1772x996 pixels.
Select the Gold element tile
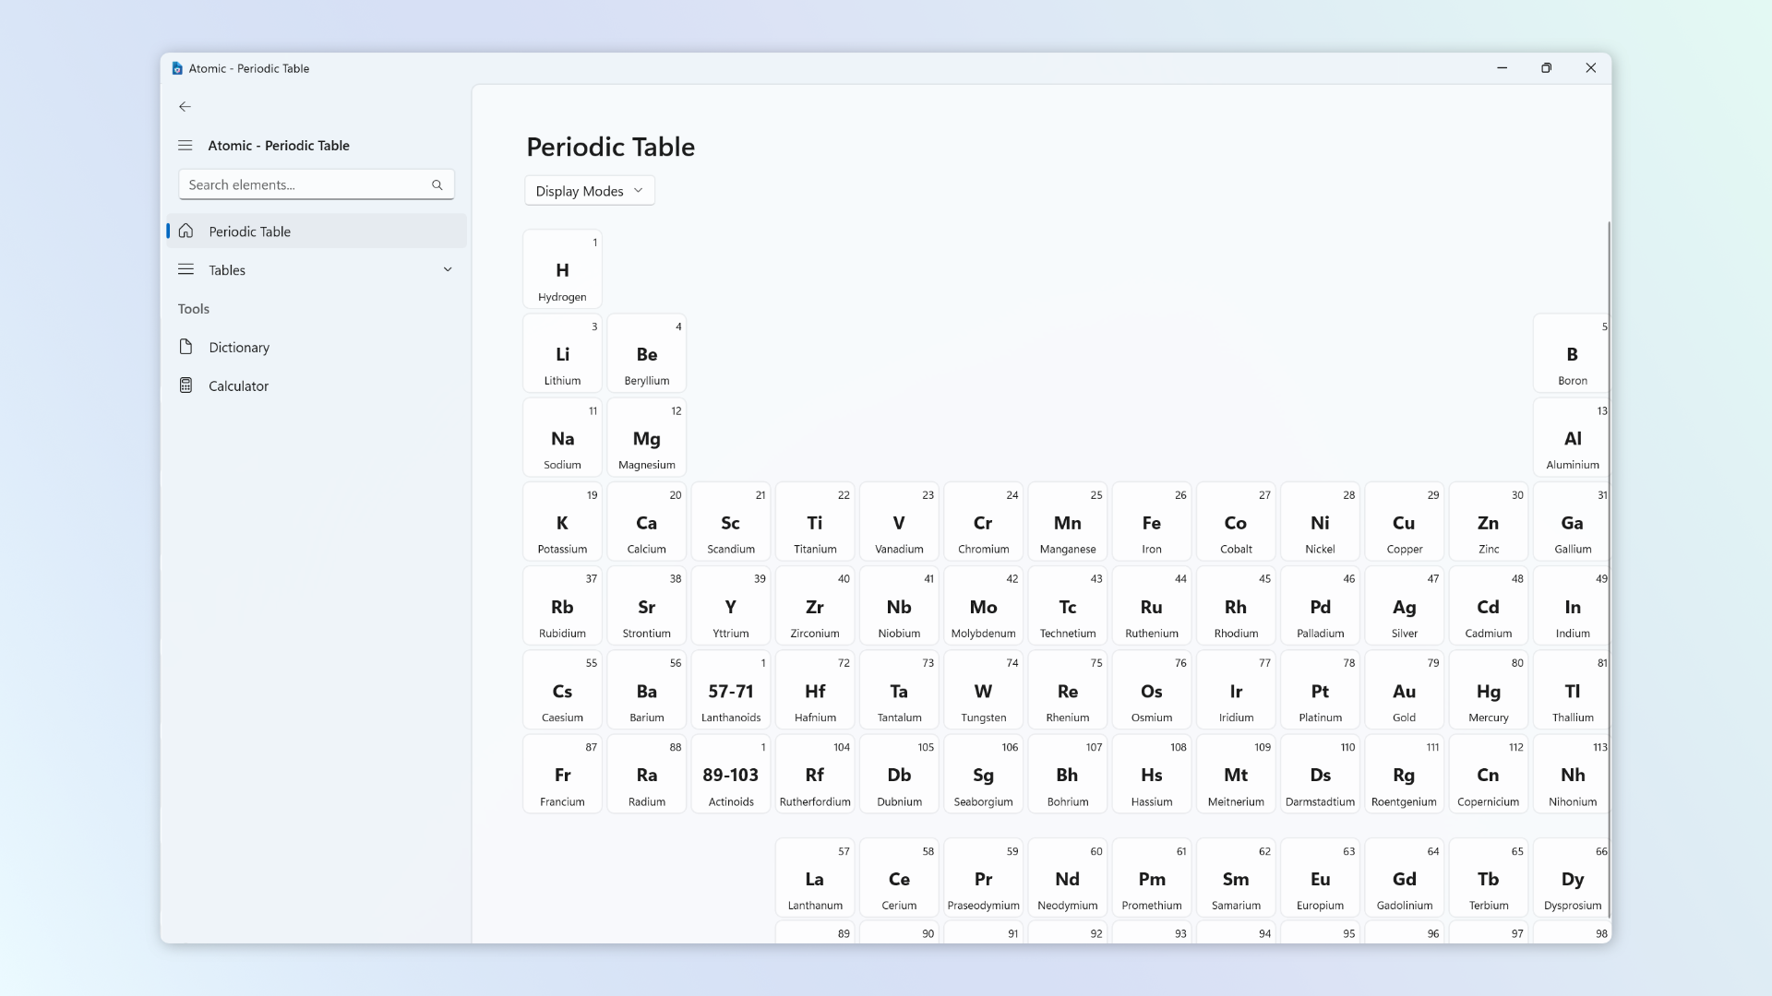1404,690
